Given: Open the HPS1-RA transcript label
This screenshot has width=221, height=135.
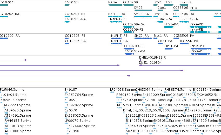Looking at the screenshot, I should [x=171, y=24].
